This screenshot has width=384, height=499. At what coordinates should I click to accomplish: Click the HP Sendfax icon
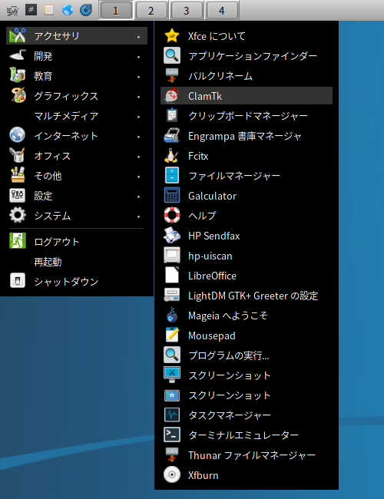(x=172, y=235)
